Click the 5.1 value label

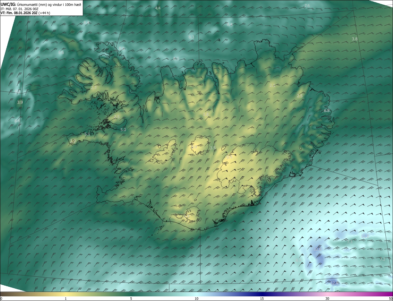pos(87,134)
